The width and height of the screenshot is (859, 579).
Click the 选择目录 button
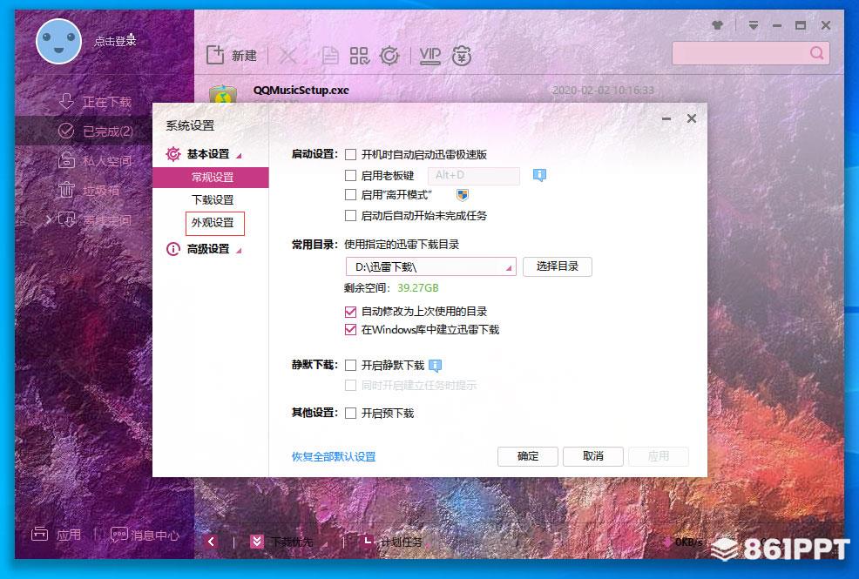pyautogui.click(x=558, y=266)
